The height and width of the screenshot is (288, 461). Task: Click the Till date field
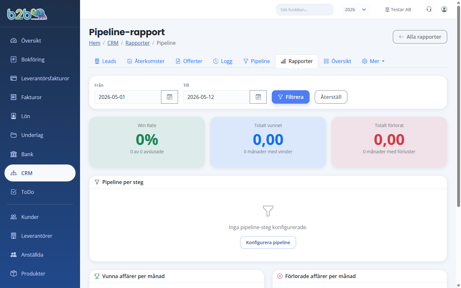click(x=216, y=97)
